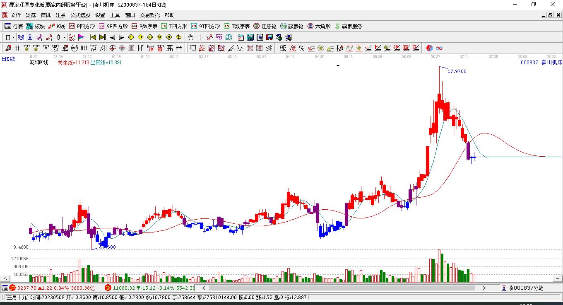Click the red-blue yin-yang icon
Screen dimensions: 563x305
430,48
